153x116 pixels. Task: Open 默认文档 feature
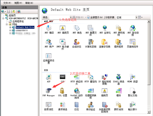(x=132, y=91)
